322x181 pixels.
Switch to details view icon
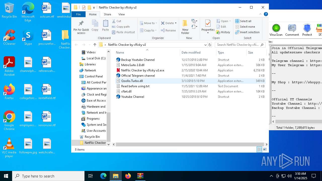point(259,150)
